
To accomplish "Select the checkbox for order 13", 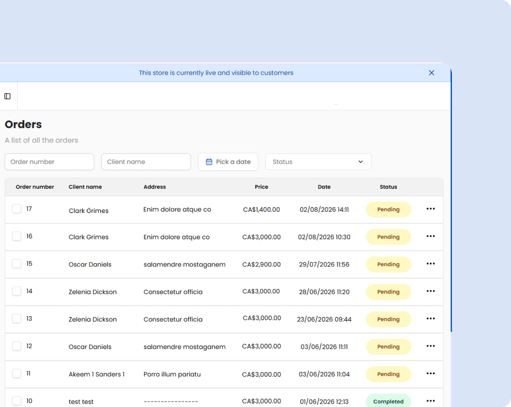I will point(17,319).
